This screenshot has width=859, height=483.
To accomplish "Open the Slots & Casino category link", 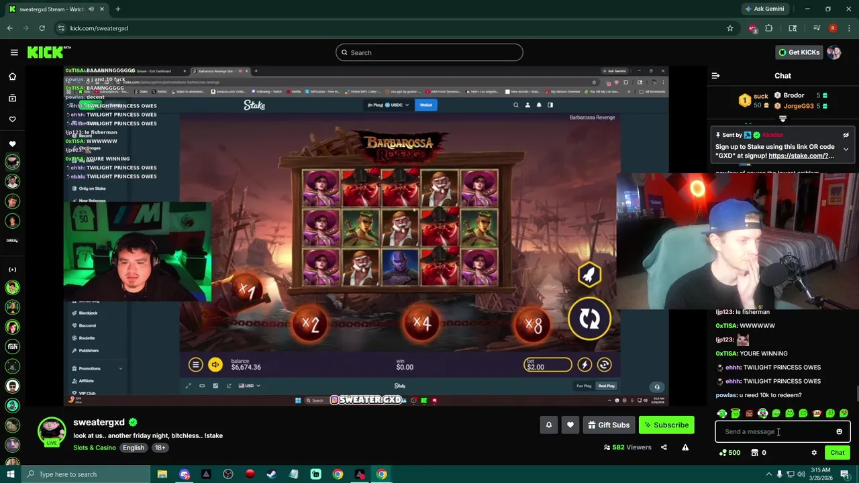I will (95, 447).
